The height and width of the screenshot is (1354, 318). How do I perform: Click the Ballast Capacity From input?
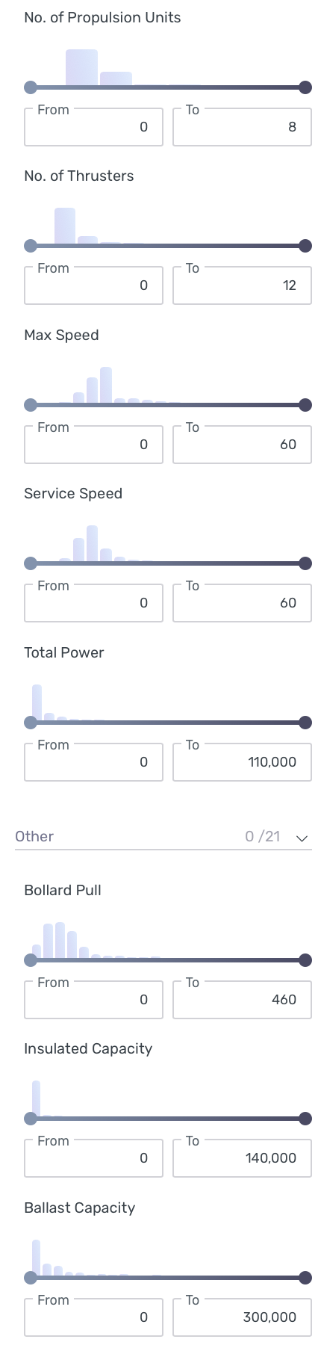point(93,1317)
